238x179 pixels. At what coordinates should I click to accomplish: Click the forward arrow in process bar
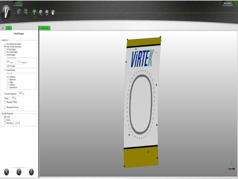[x=26, y=13]
